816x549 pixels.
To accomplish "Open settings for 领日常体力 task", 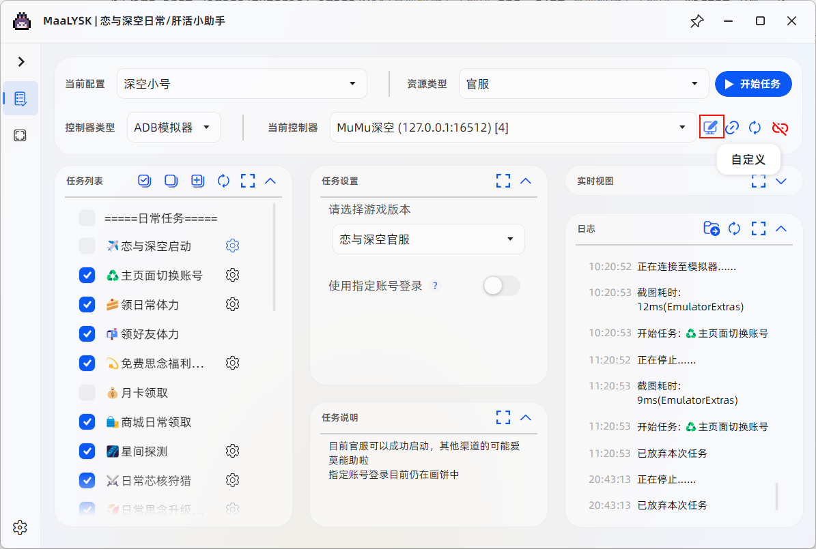I will pos(233,303).
